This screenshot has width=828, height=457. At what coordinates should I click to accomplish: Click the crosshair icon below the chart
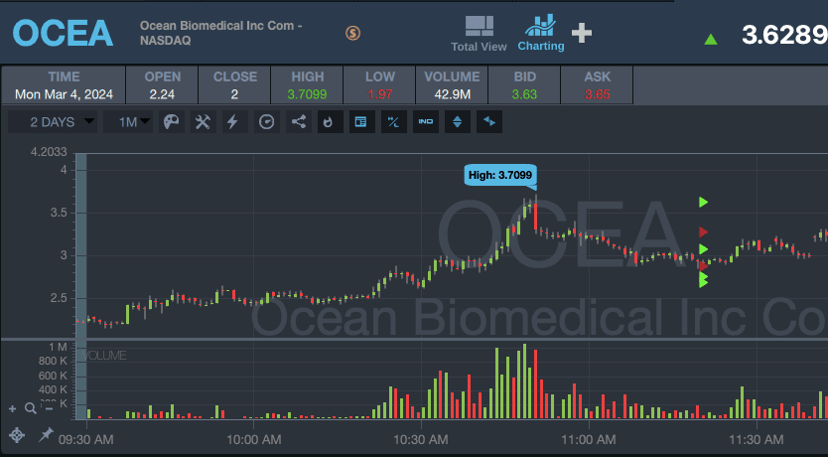pyautogui.click(x=17, y=435)
